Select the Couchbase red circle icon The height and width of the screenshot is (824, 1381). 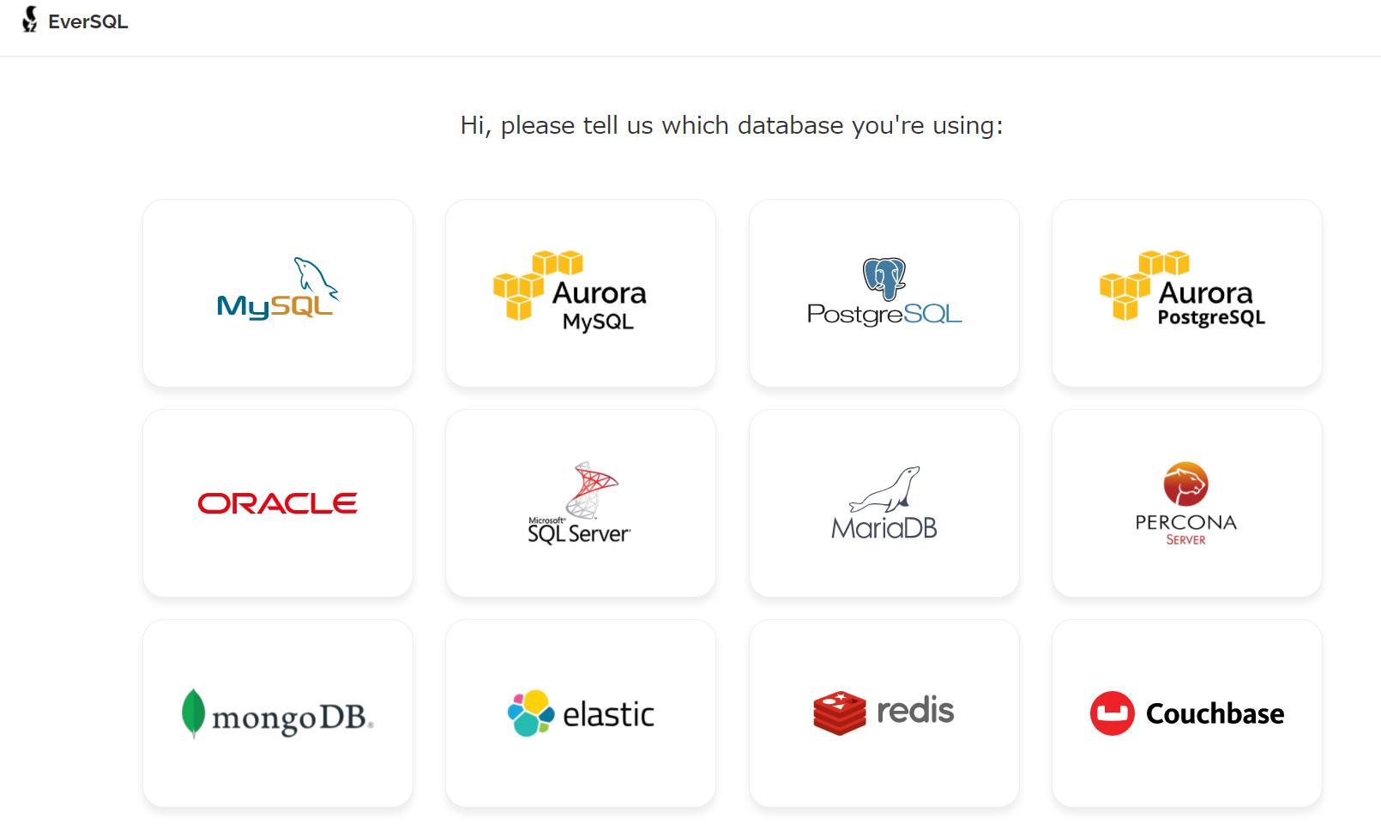click(1113, 713)
